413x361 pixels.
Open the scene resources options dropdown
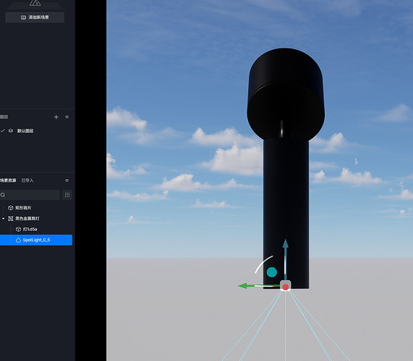point(67,180)
